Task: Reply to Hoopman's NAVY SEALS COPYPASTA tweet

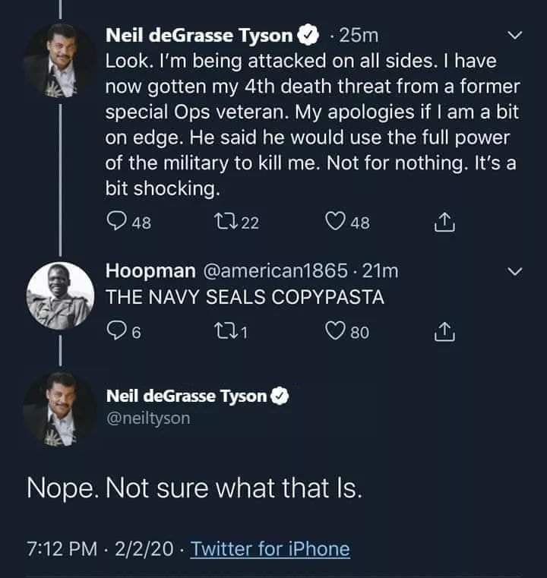Action: pyautogui.click(x=116, y=330)
